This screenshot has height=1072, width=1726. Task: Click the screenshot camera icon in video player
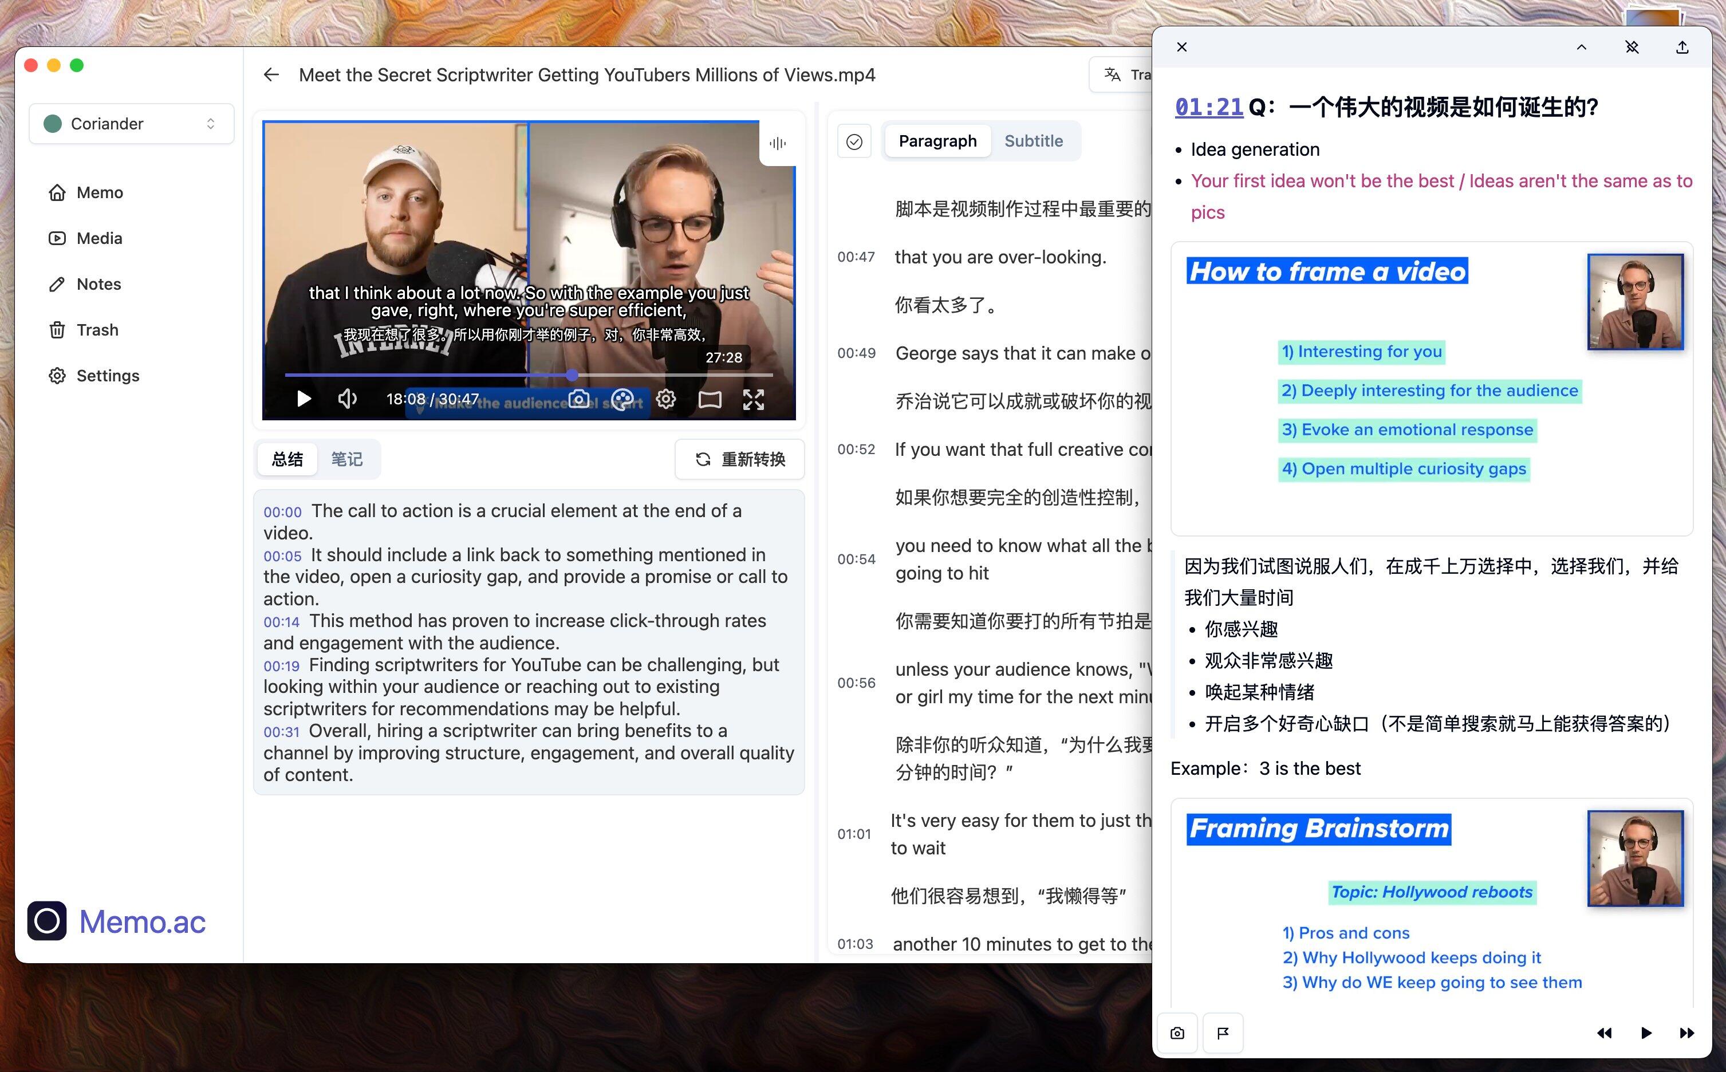tap(579, 399)
